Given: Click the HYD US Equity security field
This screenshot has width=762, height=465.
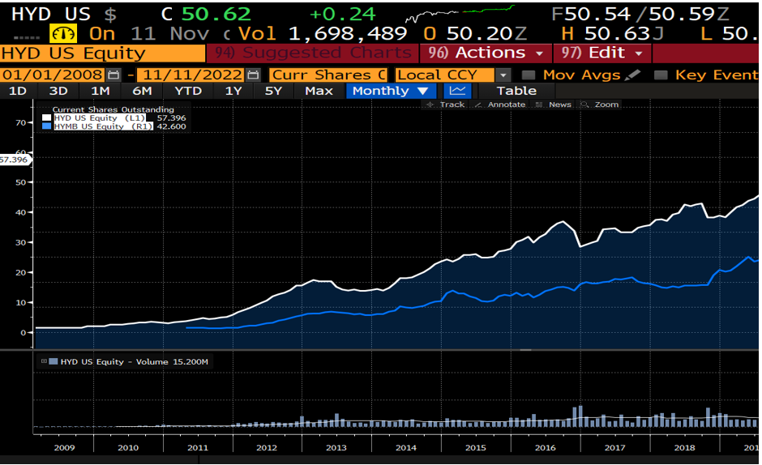Looking at the screenshot, I should [x=102, y=53].
